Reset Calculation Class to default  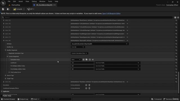point(176,59)
